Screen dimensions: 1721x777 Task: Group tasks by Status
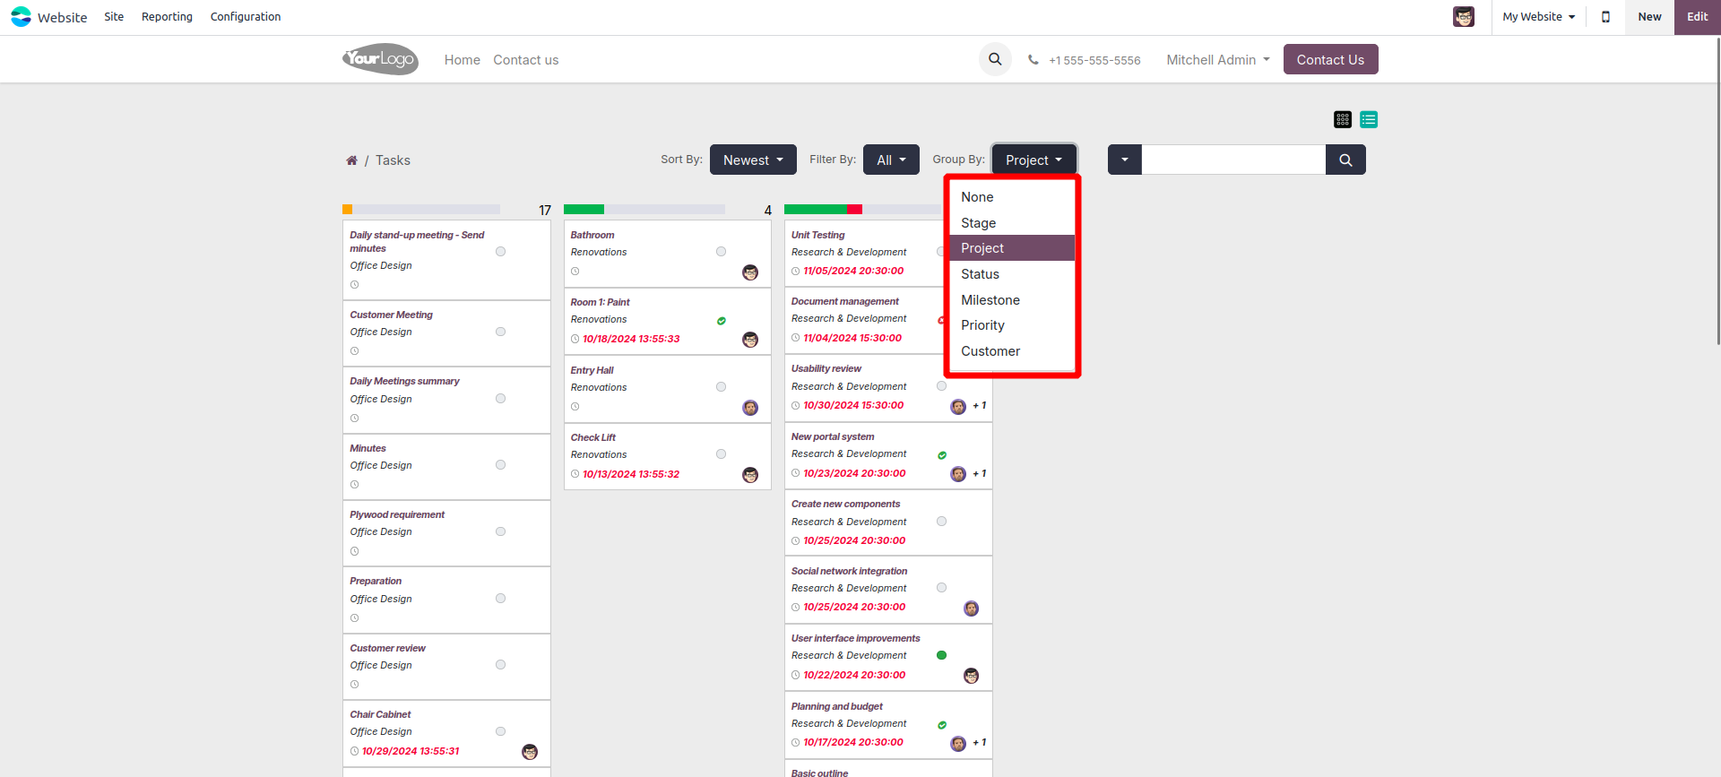(1012, 274)
